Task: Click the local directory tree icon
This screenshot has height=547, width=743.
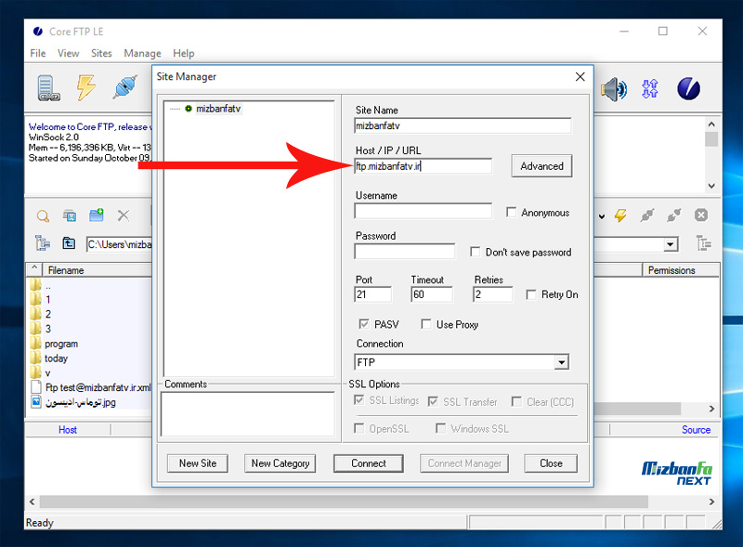Action: coord(43,243)
